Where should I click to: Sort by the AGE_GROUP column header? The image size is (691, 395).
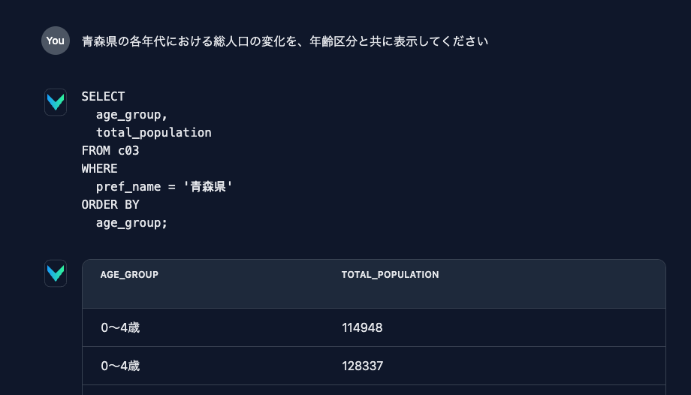pos(129,275)
